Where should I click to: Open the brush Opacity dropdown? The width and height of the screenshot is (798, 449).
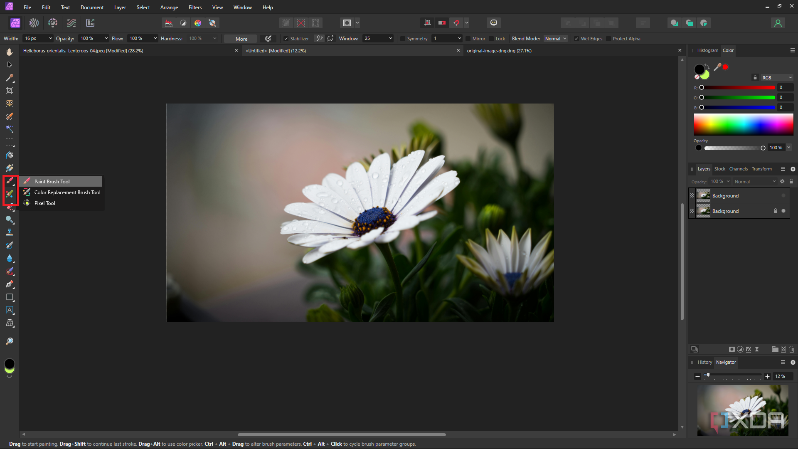point(106,38)
